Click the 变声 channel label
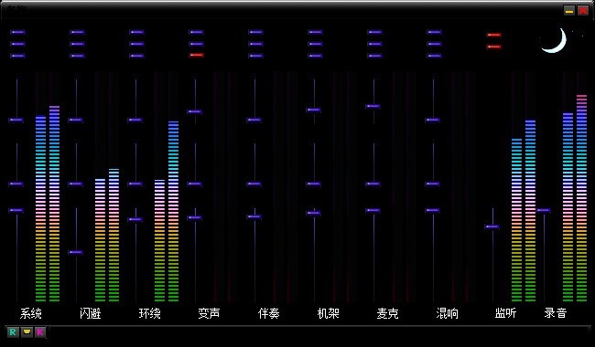 209,313
